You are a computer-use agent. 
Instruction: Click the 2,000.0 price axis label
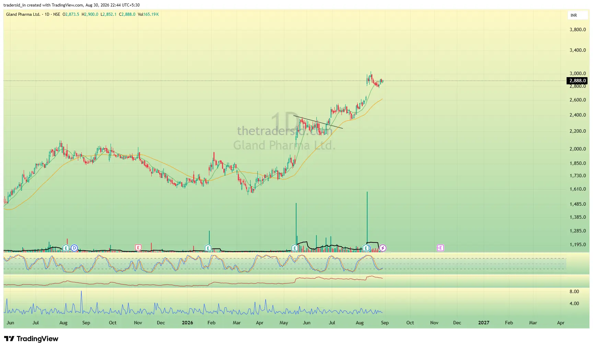pos(578,149)
